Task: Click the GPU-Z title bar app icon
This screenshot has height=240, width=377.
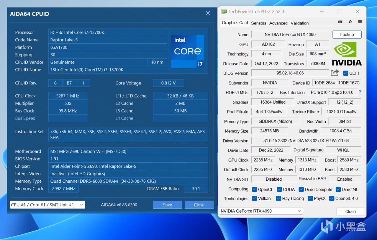Action: click(224, 12)
